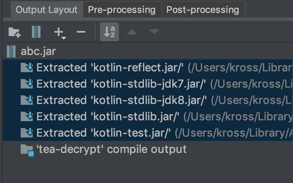Click the kotlin-reflect extracted directory icon
The image size is (293, 183).
point(27,67)
